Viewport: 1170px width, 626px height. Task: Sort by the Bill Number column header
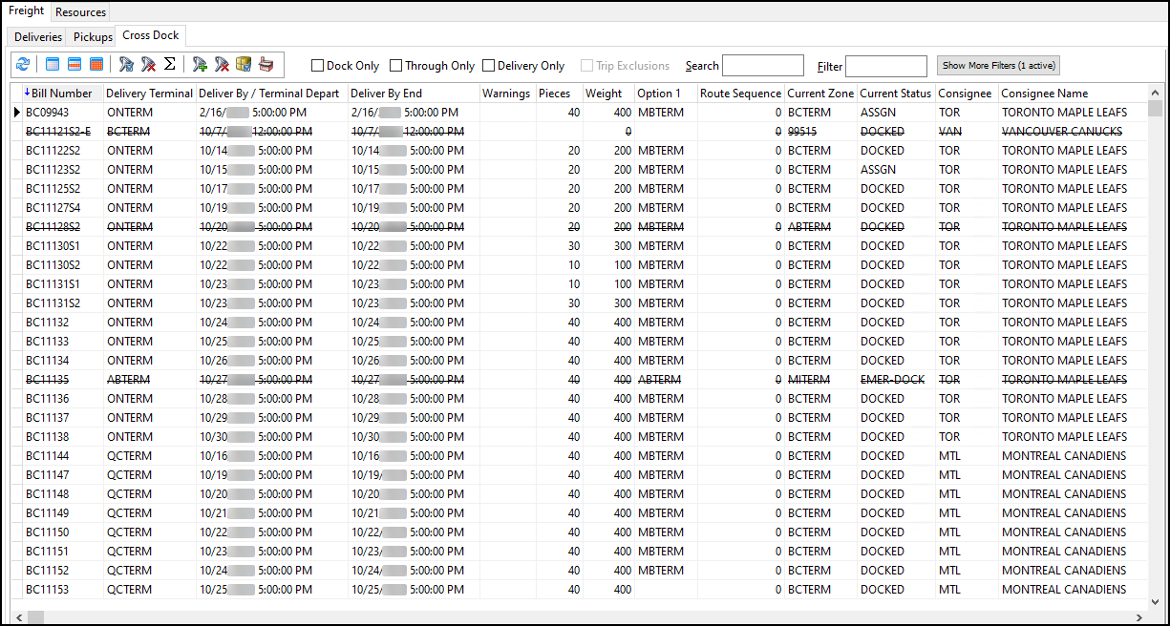(57, 93)
